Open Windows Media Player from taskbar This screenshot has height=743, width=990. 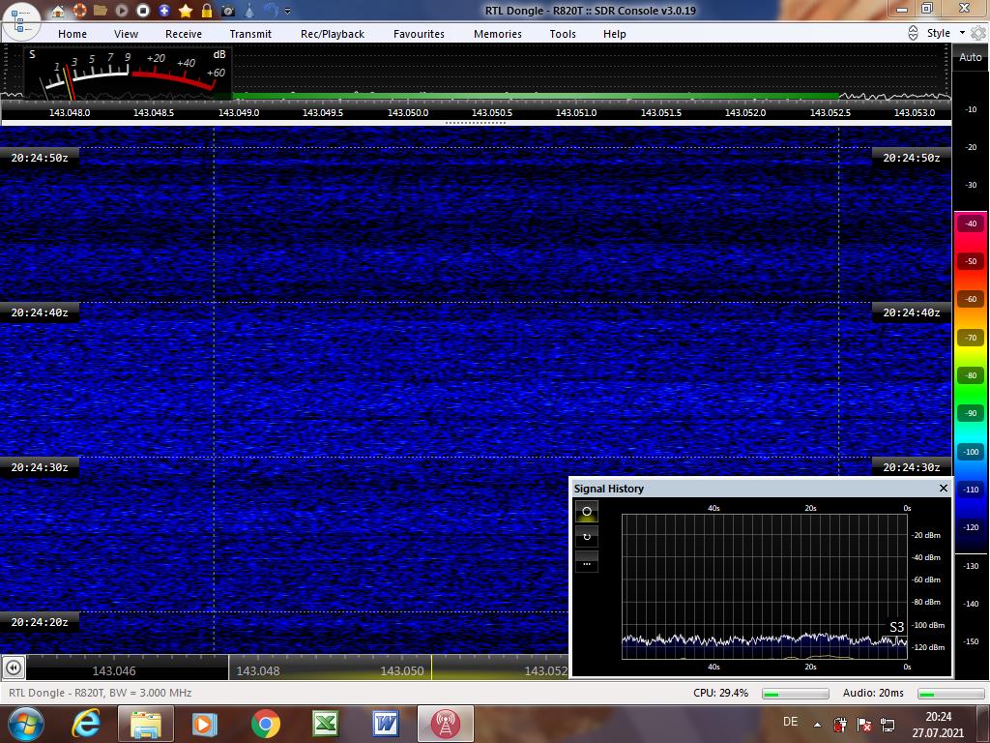click(205, 724)
